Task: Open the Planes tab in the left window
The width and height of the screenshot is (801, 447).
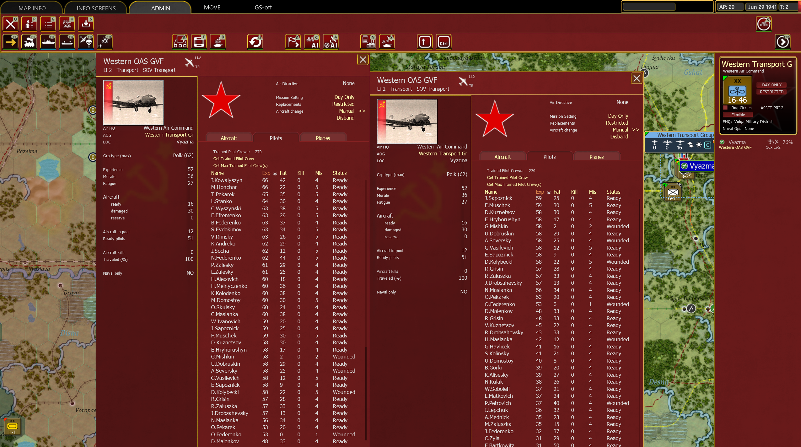Action: (x=323, y=138)
